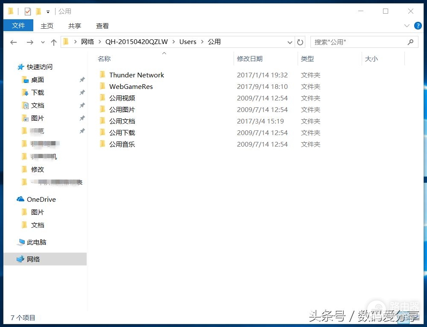
Task: Refresh the current folder view
Action: 300,42
